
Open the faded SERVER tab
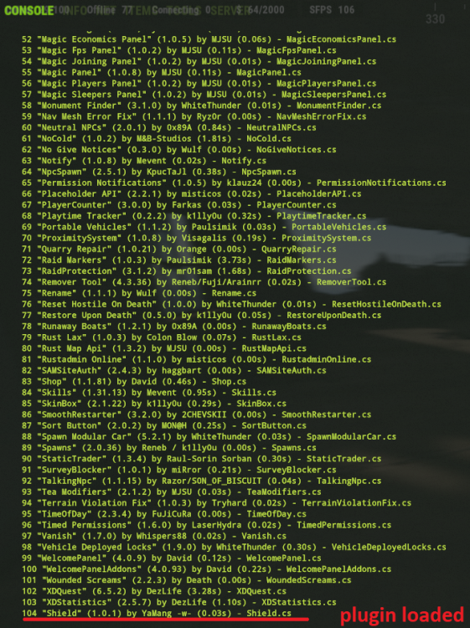tap(230, 11)
